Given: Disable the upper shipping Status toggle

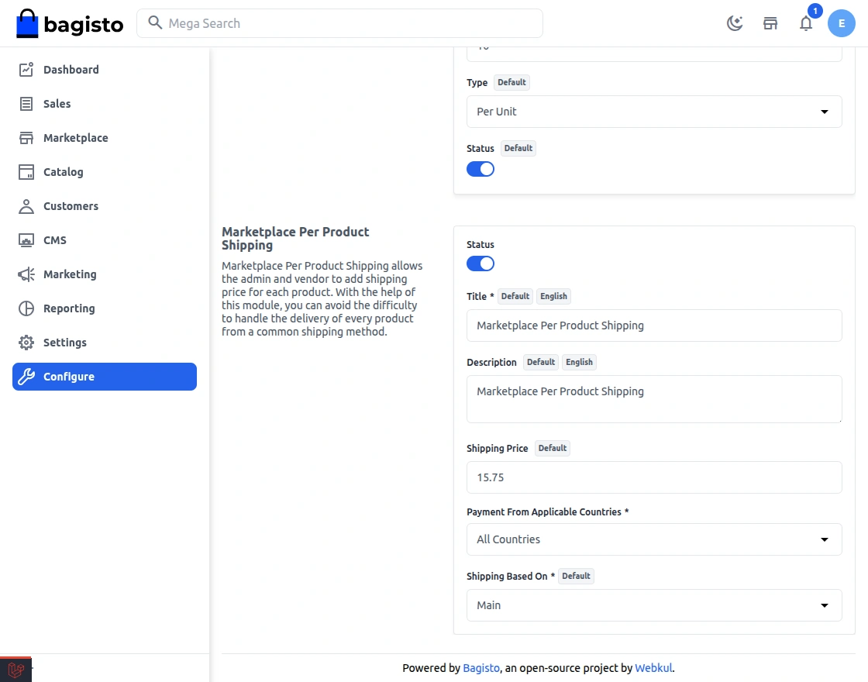Looking at the screenshot, I should pos(480,169).
